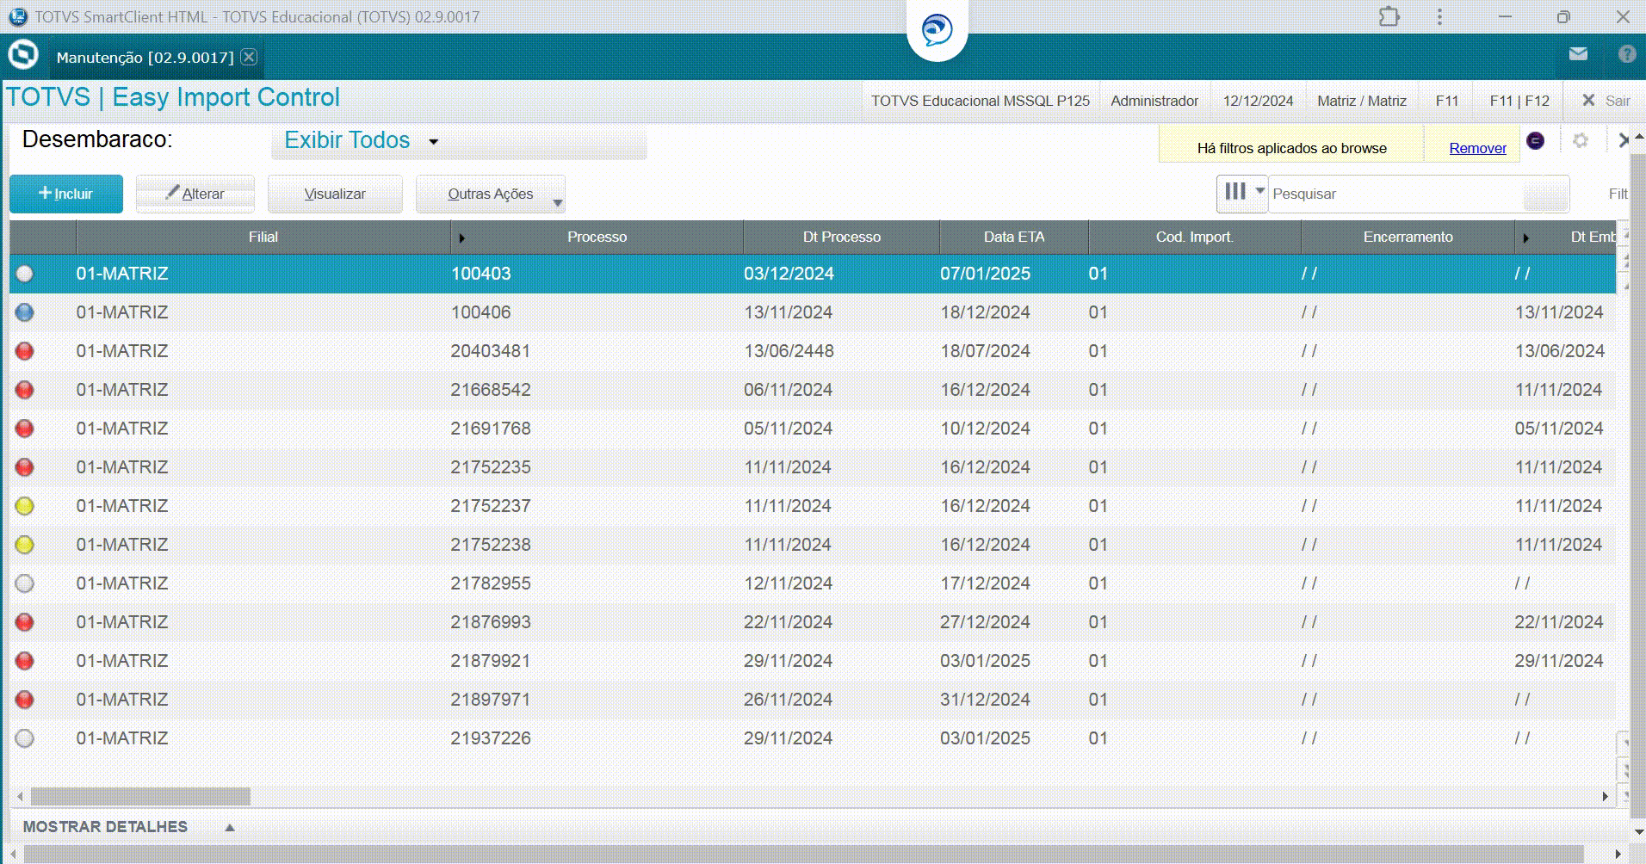The width and height of the screenshot is (1646, 864).
Task: Click the Incluir button
Action: [x=66, y=194]
